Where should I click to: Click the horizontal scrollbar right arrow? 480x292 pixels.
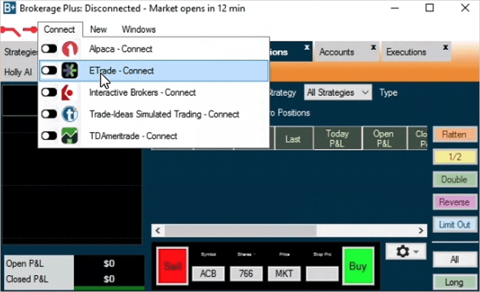[421, 230]
